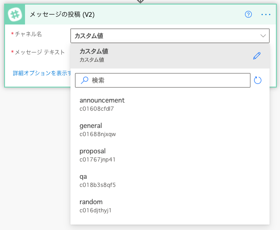Click the pencil edit icon for カスタム値
This screenshot has width=280, height=230.
tap(257, 56)
